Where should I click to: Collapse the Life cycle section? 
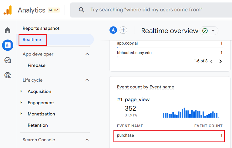tap(87, 80)
